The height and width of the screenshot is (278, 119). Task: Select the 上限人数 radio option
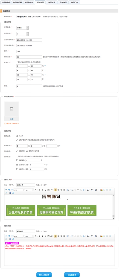tap(17, 140)
